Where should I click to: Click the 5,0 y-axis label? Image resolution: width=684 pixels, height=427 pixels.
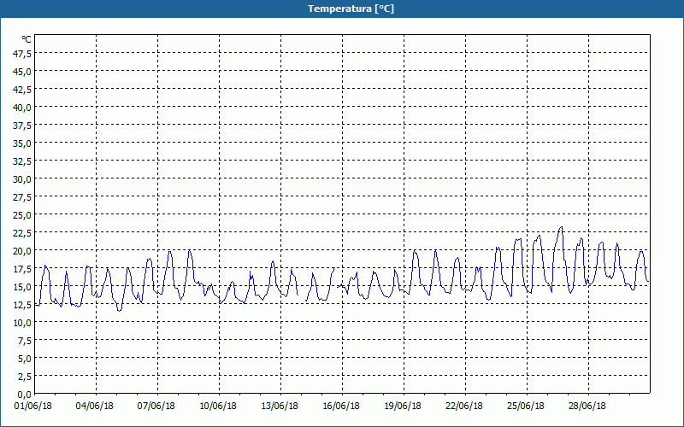point(24,359)
